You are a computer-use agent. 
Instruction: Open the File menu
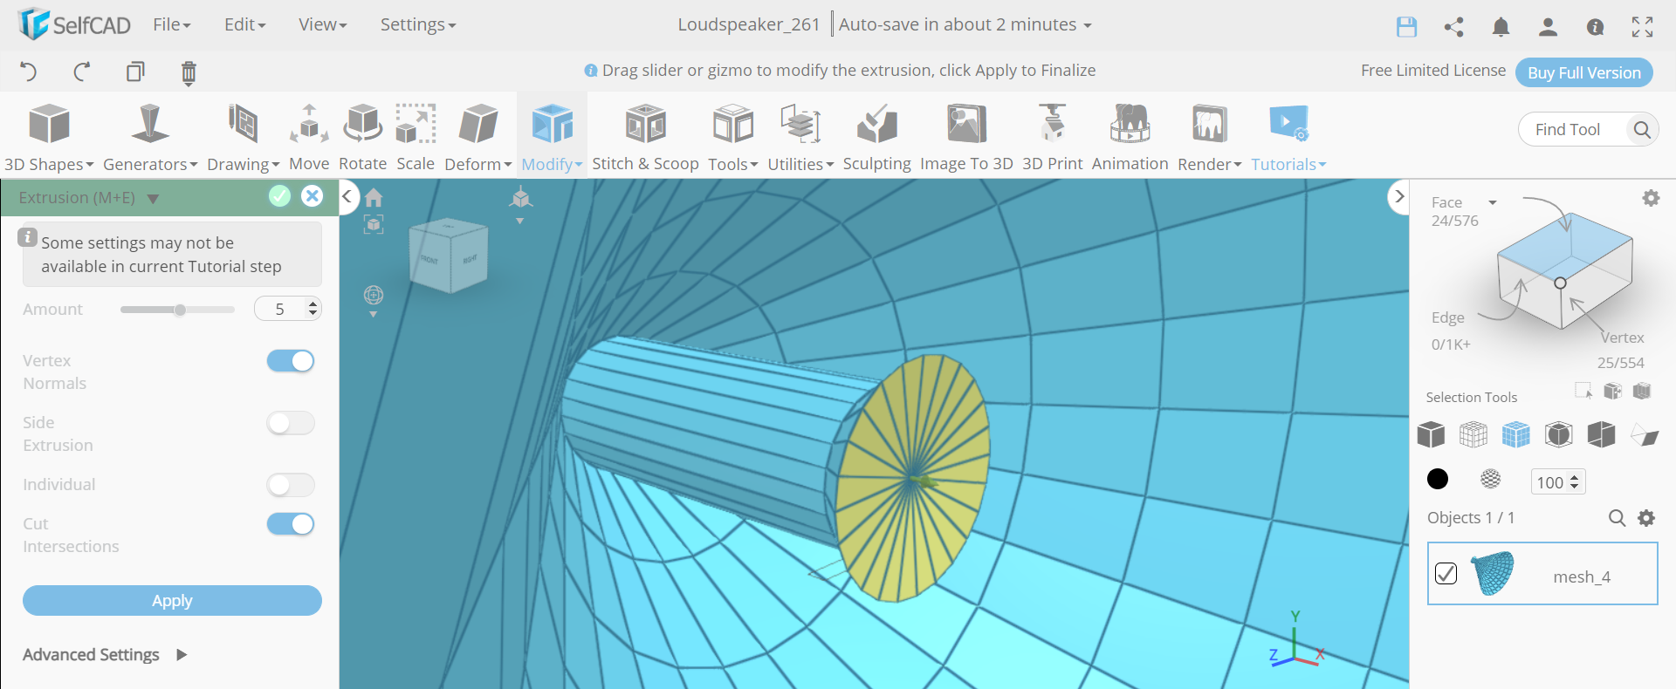[x=172, y=24]
